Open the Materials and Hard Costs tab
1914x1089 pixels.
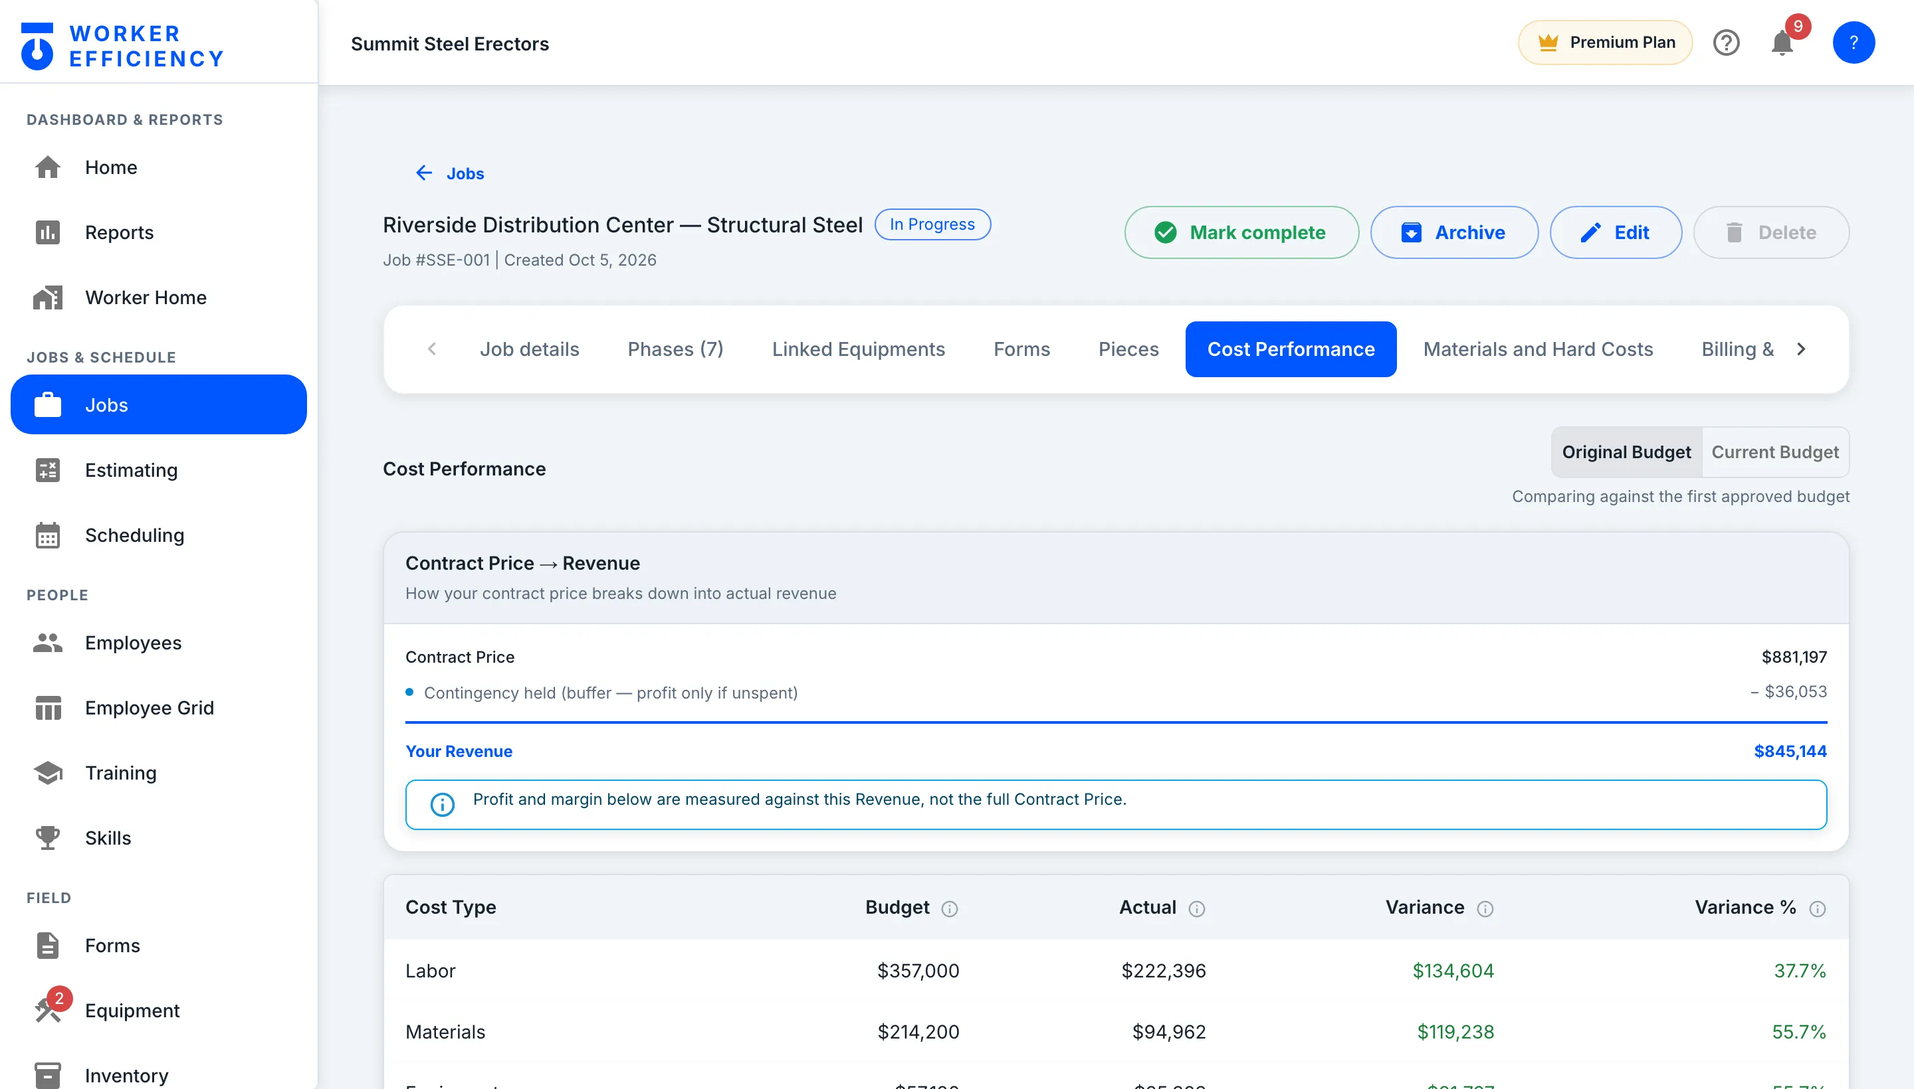click(1537, 349)
